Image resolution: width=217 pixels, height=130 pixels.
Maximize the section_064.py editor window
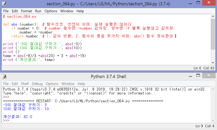tap(198, 3)
